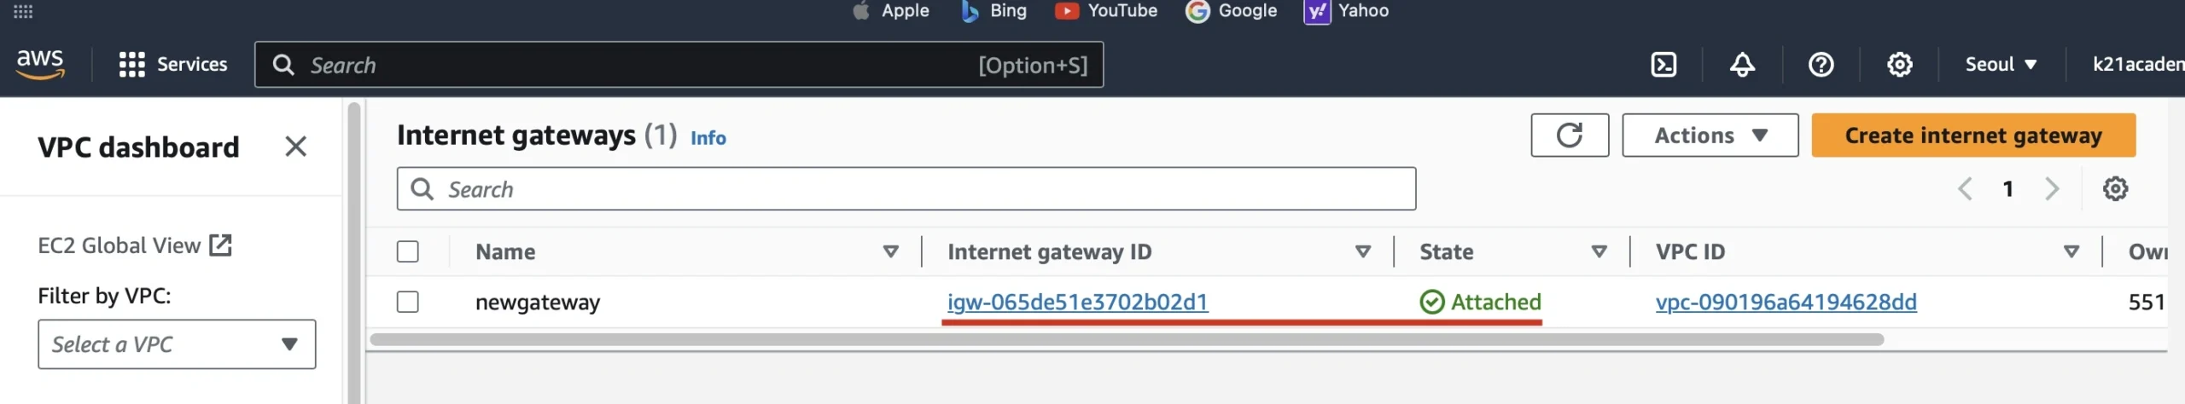Open console settings gear in top bar
The image size is (2185, 404).
1899,65
